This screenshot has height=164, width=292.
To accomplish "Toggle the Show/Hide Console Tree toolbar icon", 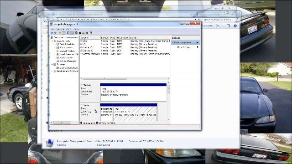I will pyautogui.click(x=64, y=33).
